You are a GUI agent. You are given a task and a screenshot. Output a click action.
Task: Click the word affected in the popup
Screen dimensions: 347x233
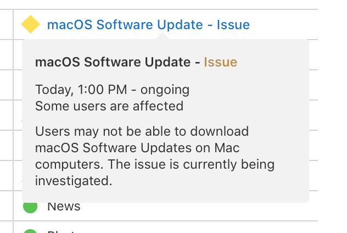(x=160, y=106)
